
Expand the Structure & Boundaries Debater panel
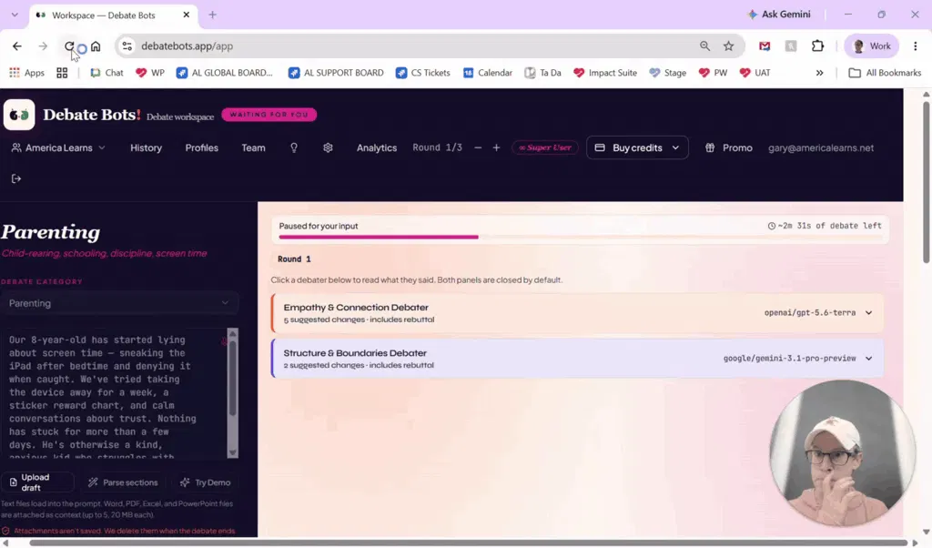[x=577, y=359]
